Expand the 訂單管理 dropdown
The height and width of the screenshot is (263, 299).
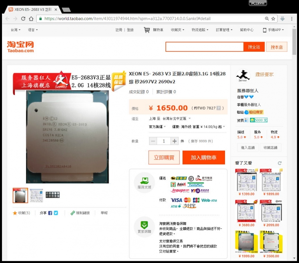coord(224,30)
